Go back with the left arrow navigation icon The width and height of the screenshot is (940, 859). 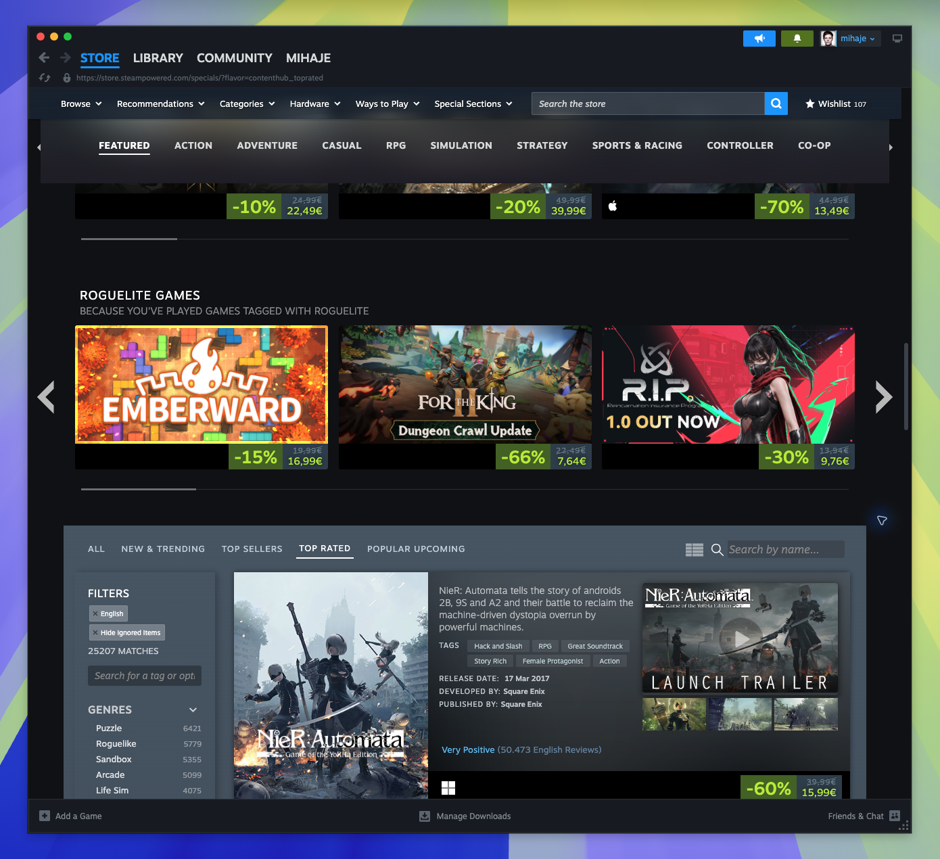coord(44,57)
